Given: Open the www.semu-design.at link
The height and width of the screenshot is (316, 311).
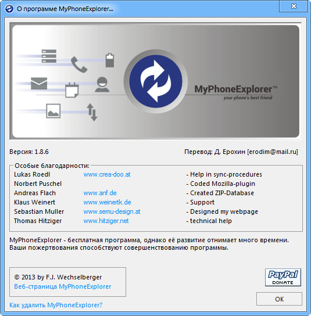Looking at the screenshot, I should 112,211.
